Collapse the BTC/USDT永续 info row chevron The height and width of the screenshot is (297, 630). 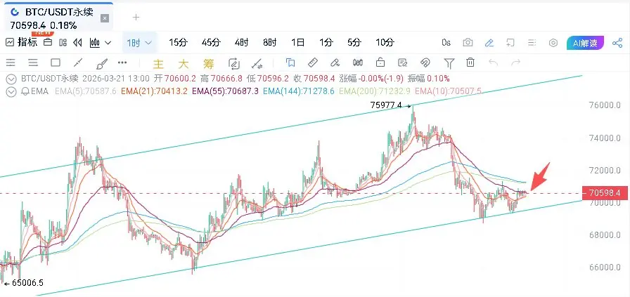click(x=12, y=78)
